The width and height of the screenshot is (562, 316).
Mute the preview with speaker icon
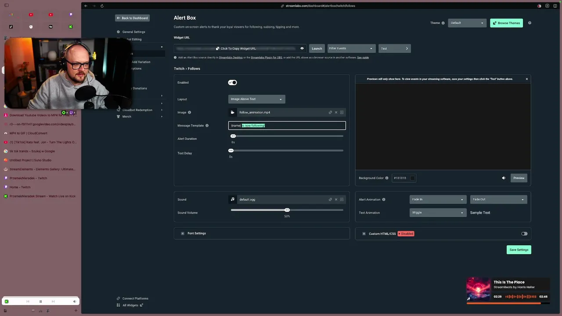click(504, 178)
